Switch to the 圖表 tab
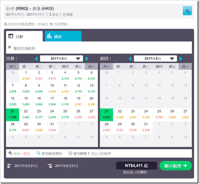Screen dimensions: 199x184 (63, 36)
